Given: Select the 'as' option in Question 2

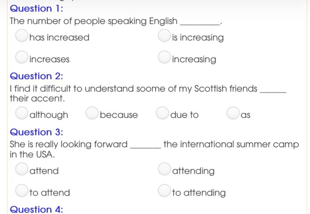Looking at the screenshot, I should click(233, 113).
